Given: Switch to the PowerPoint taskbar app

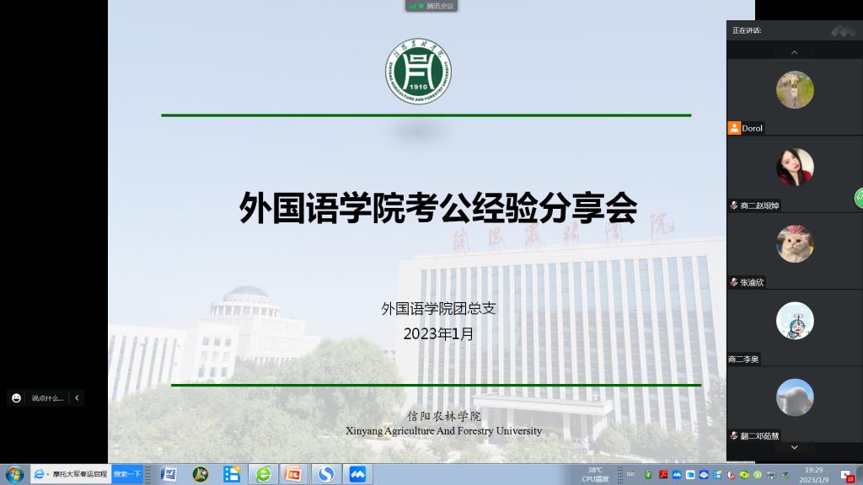Looking at the screenshot, I should (293, 474).
